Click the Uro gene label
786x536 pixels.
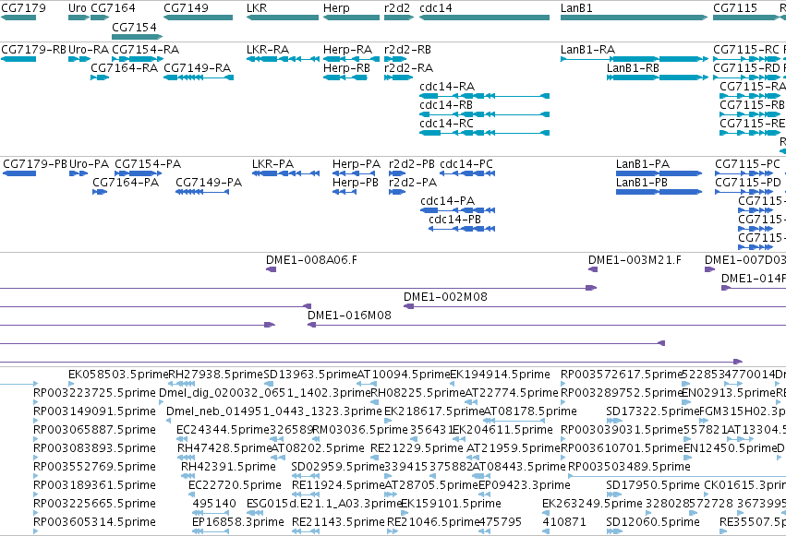[78, 8]
